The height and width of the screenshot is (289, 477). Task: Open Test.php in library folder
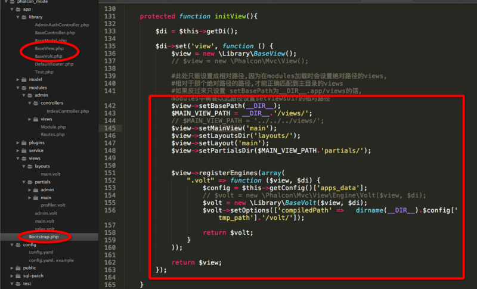(x=44, y=72)
